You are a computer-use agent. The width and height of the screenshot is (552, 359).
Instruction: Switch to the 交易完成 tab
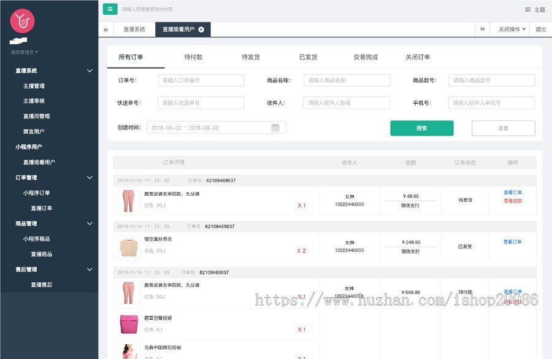click(x=366, y=57)
